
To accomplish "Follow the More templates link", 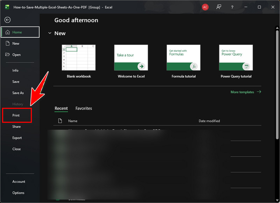I will (246, 92).
